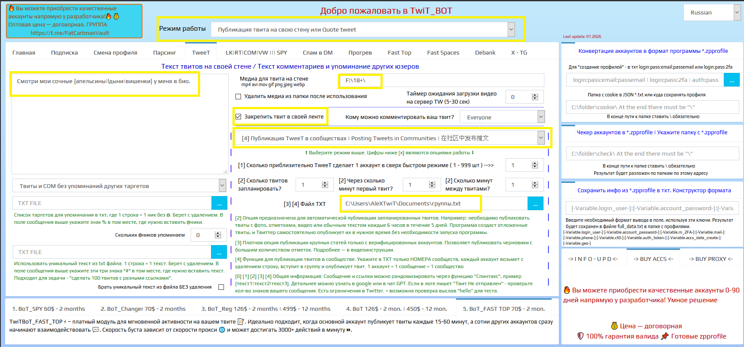Viewport: 744px width, 347px height.
Task: Click the 'C:\folder\cookie\' path field
Action: [653, 107]
